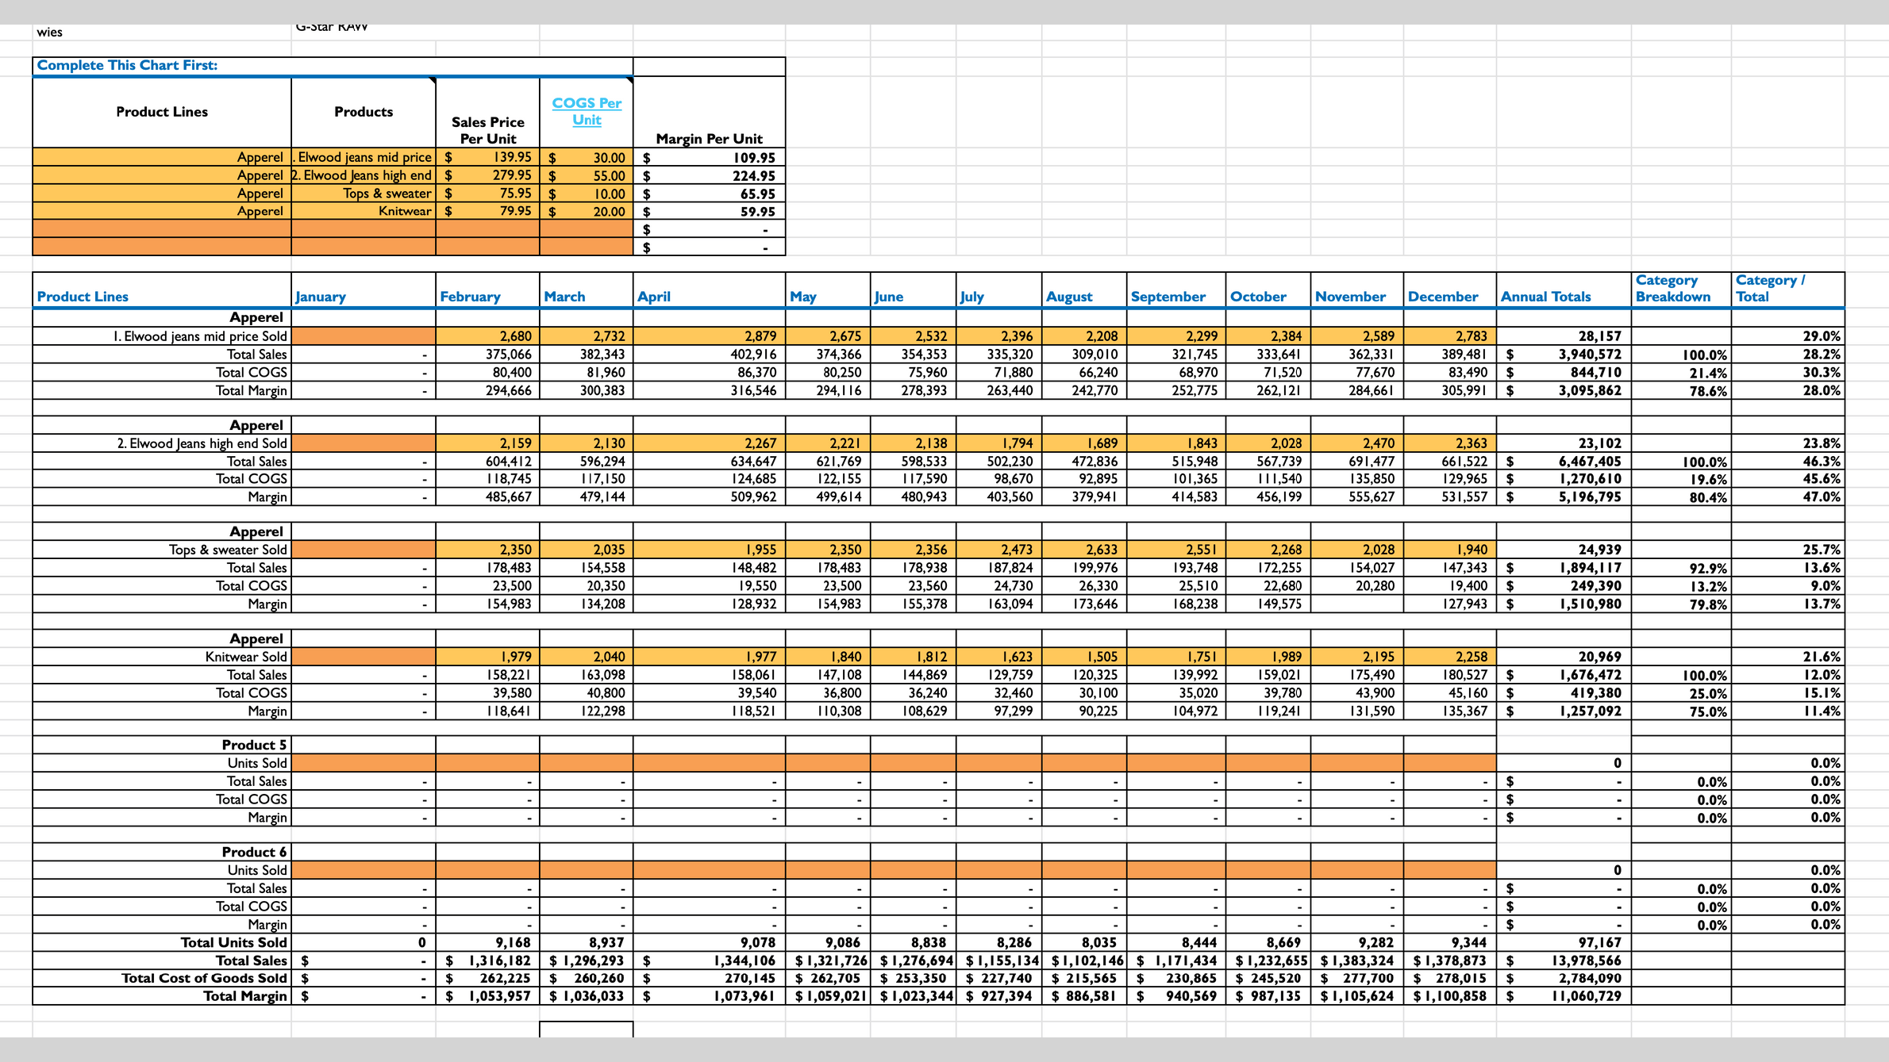Image resolution: width=1889 pixels, height=1062 pixels.
Task: Open the COGS Per Unit hyperlink
Action: tap(587, 112)
